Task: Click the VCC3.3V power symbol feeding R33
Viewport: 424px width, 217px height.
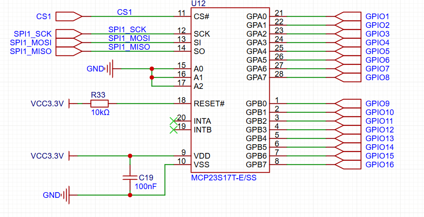Action: click(x=69, y=104)
